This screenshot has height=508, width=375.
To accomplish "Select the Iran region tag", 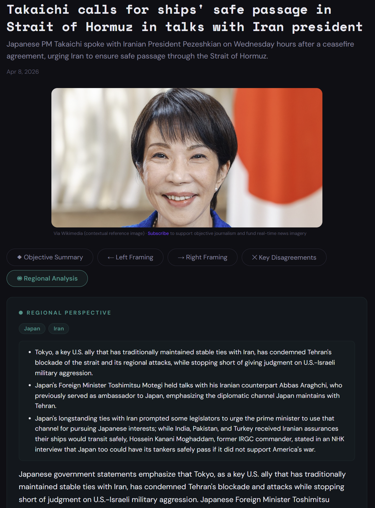I will (59, 329).
